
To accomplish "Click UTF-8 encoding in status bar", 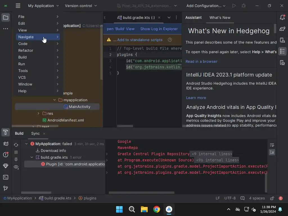I will (x=230, y=198).
